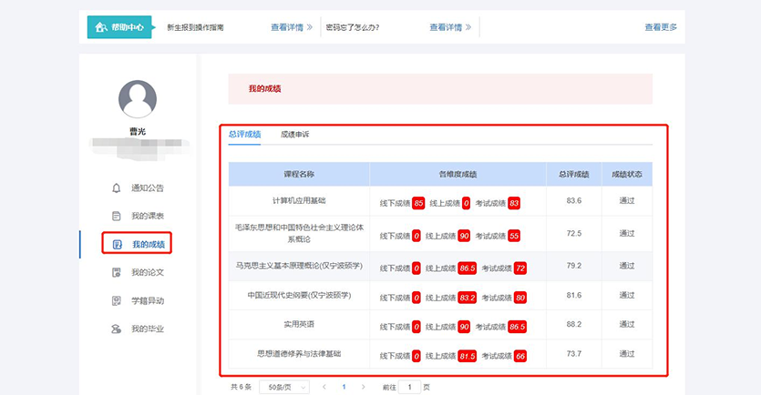The width and height of the screenshot is (761, 395).
Task: Click the 81.6 overall score
Action: click(x=573, y=295)
